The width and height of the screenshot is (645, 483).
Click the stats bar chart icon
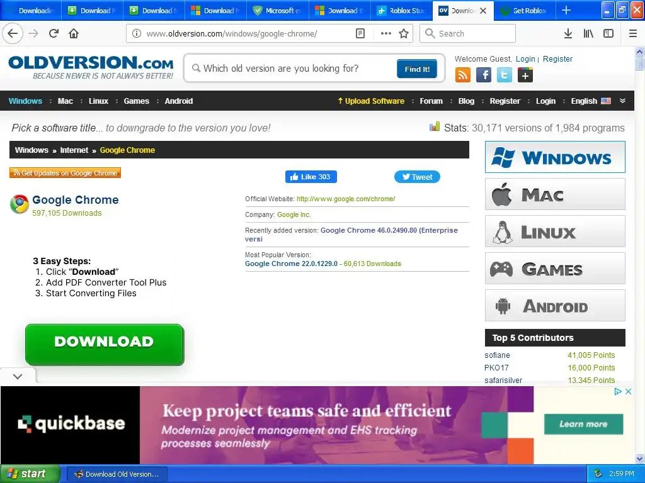[x=435, y=126]
